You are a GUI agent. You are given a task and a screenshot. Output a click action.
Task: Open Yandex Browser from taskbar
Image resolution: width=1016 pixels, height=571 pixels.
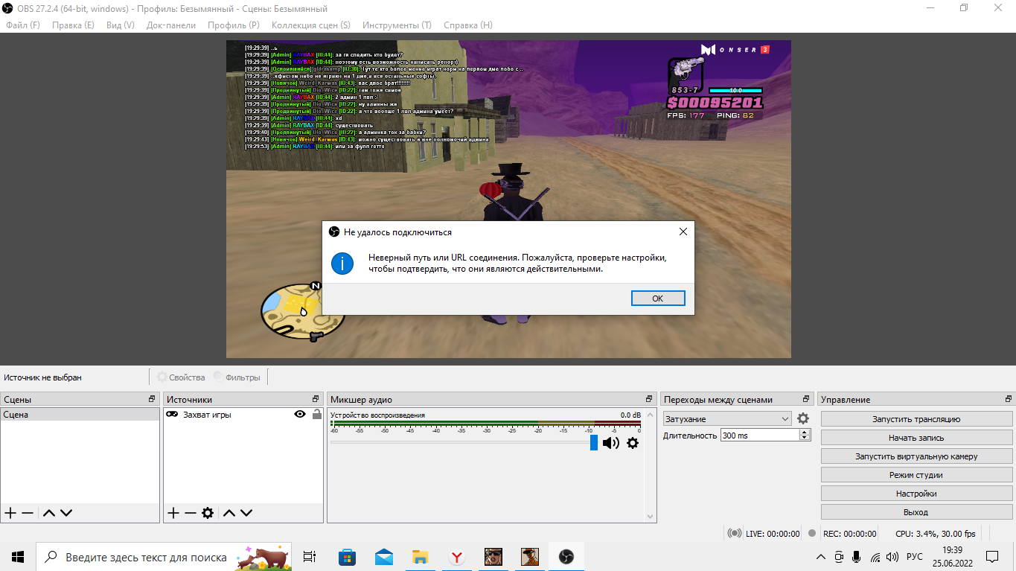tap(456, 556)
